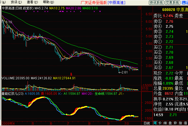The width and height of the screenshot is (188, 126).
Task: Click the red panel icon at chart corner
Action: click(x=139, y=8)
